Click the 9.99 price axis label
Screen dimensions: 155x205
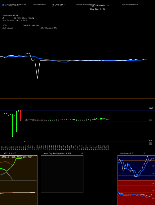coord(150,120)
